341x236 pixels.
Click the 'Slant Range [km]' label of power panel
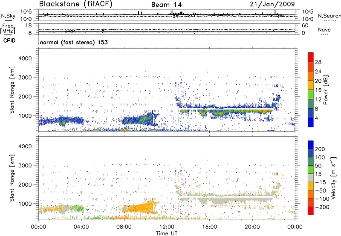[12, 90]
